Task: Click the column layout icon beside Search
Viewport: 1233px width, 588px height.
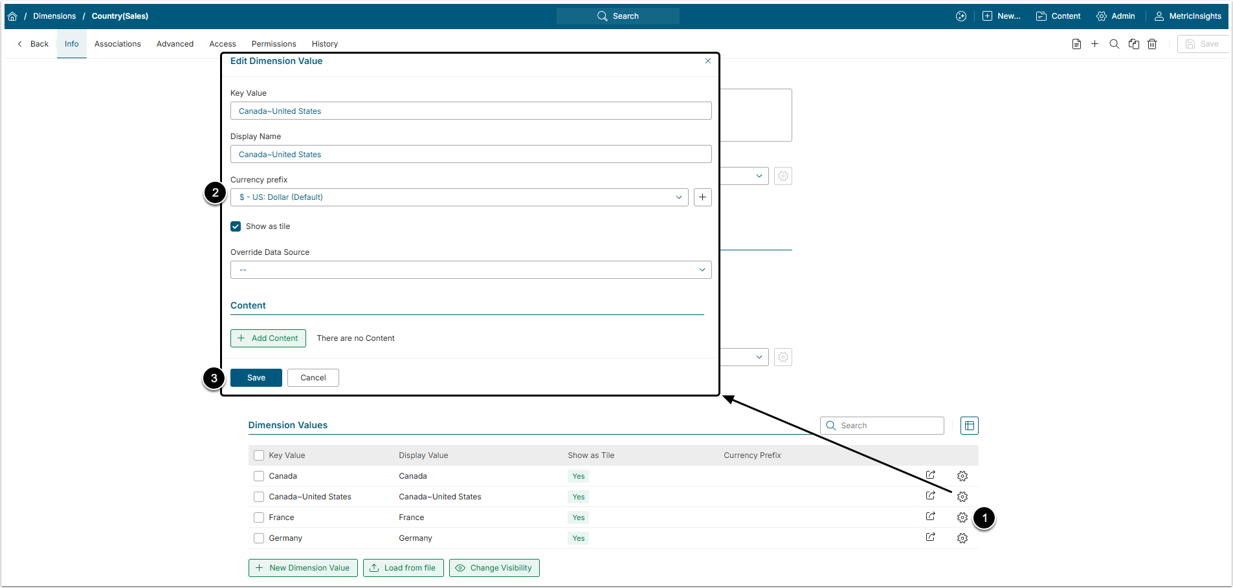Action: point(969,426)
